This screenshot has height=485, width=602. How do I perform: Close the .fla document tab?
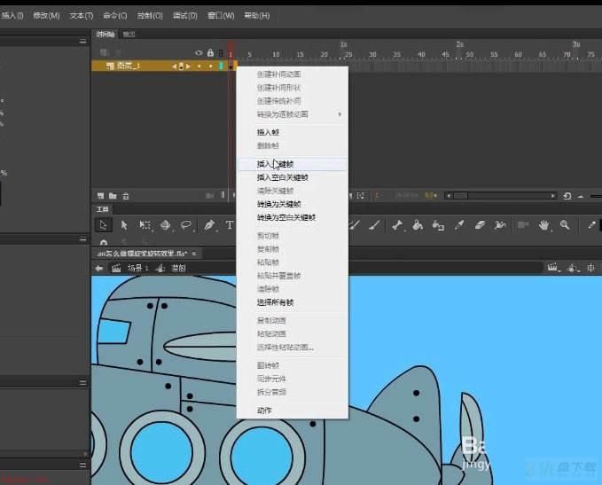(194, 254)
